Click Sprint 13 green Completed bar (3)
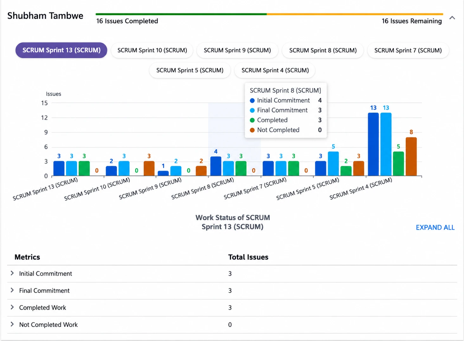Image resolution: width=464 pixels, height=341 pixels. click(x=84, y=168)
